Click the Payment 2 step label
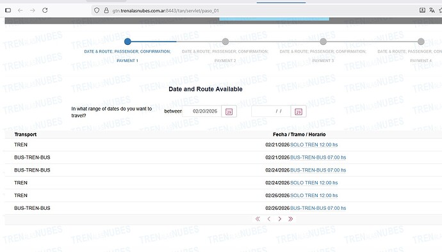442x252 pixels. [225, 56]
